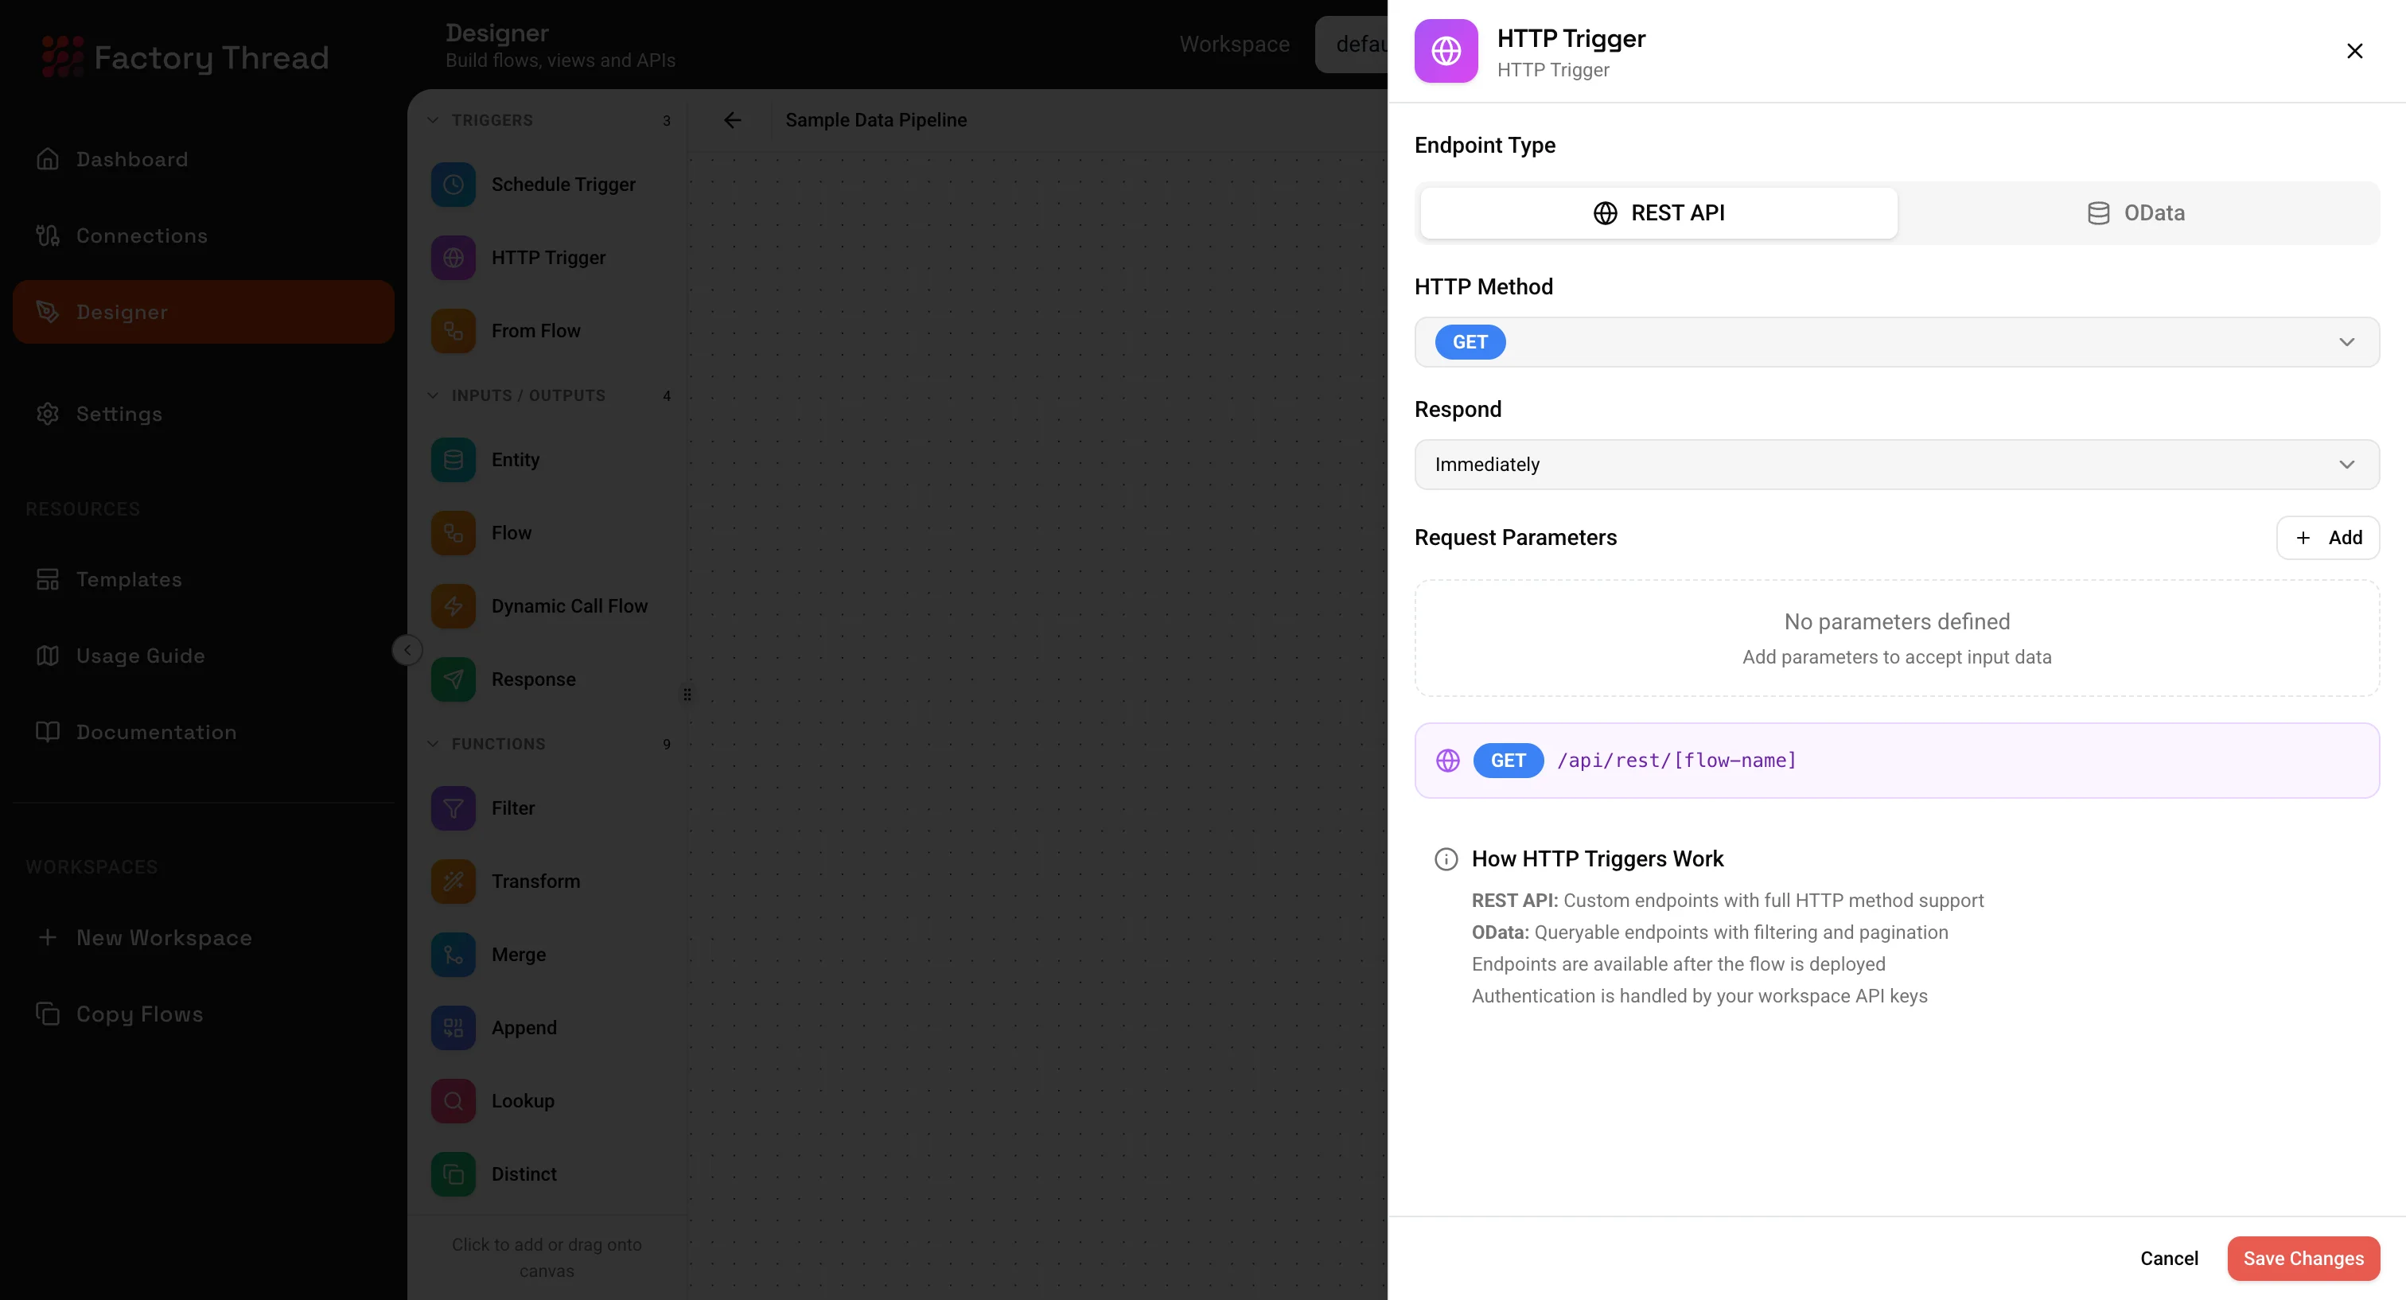Switch endpoint type to OData
Screen dimensions: 2406x1300
(2136, 213)
